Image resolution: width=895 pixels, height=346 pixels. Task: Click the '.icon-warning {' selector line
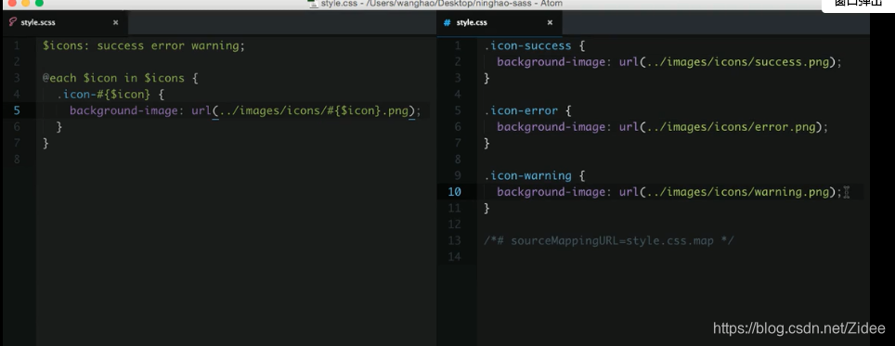(x=534, y=175)
